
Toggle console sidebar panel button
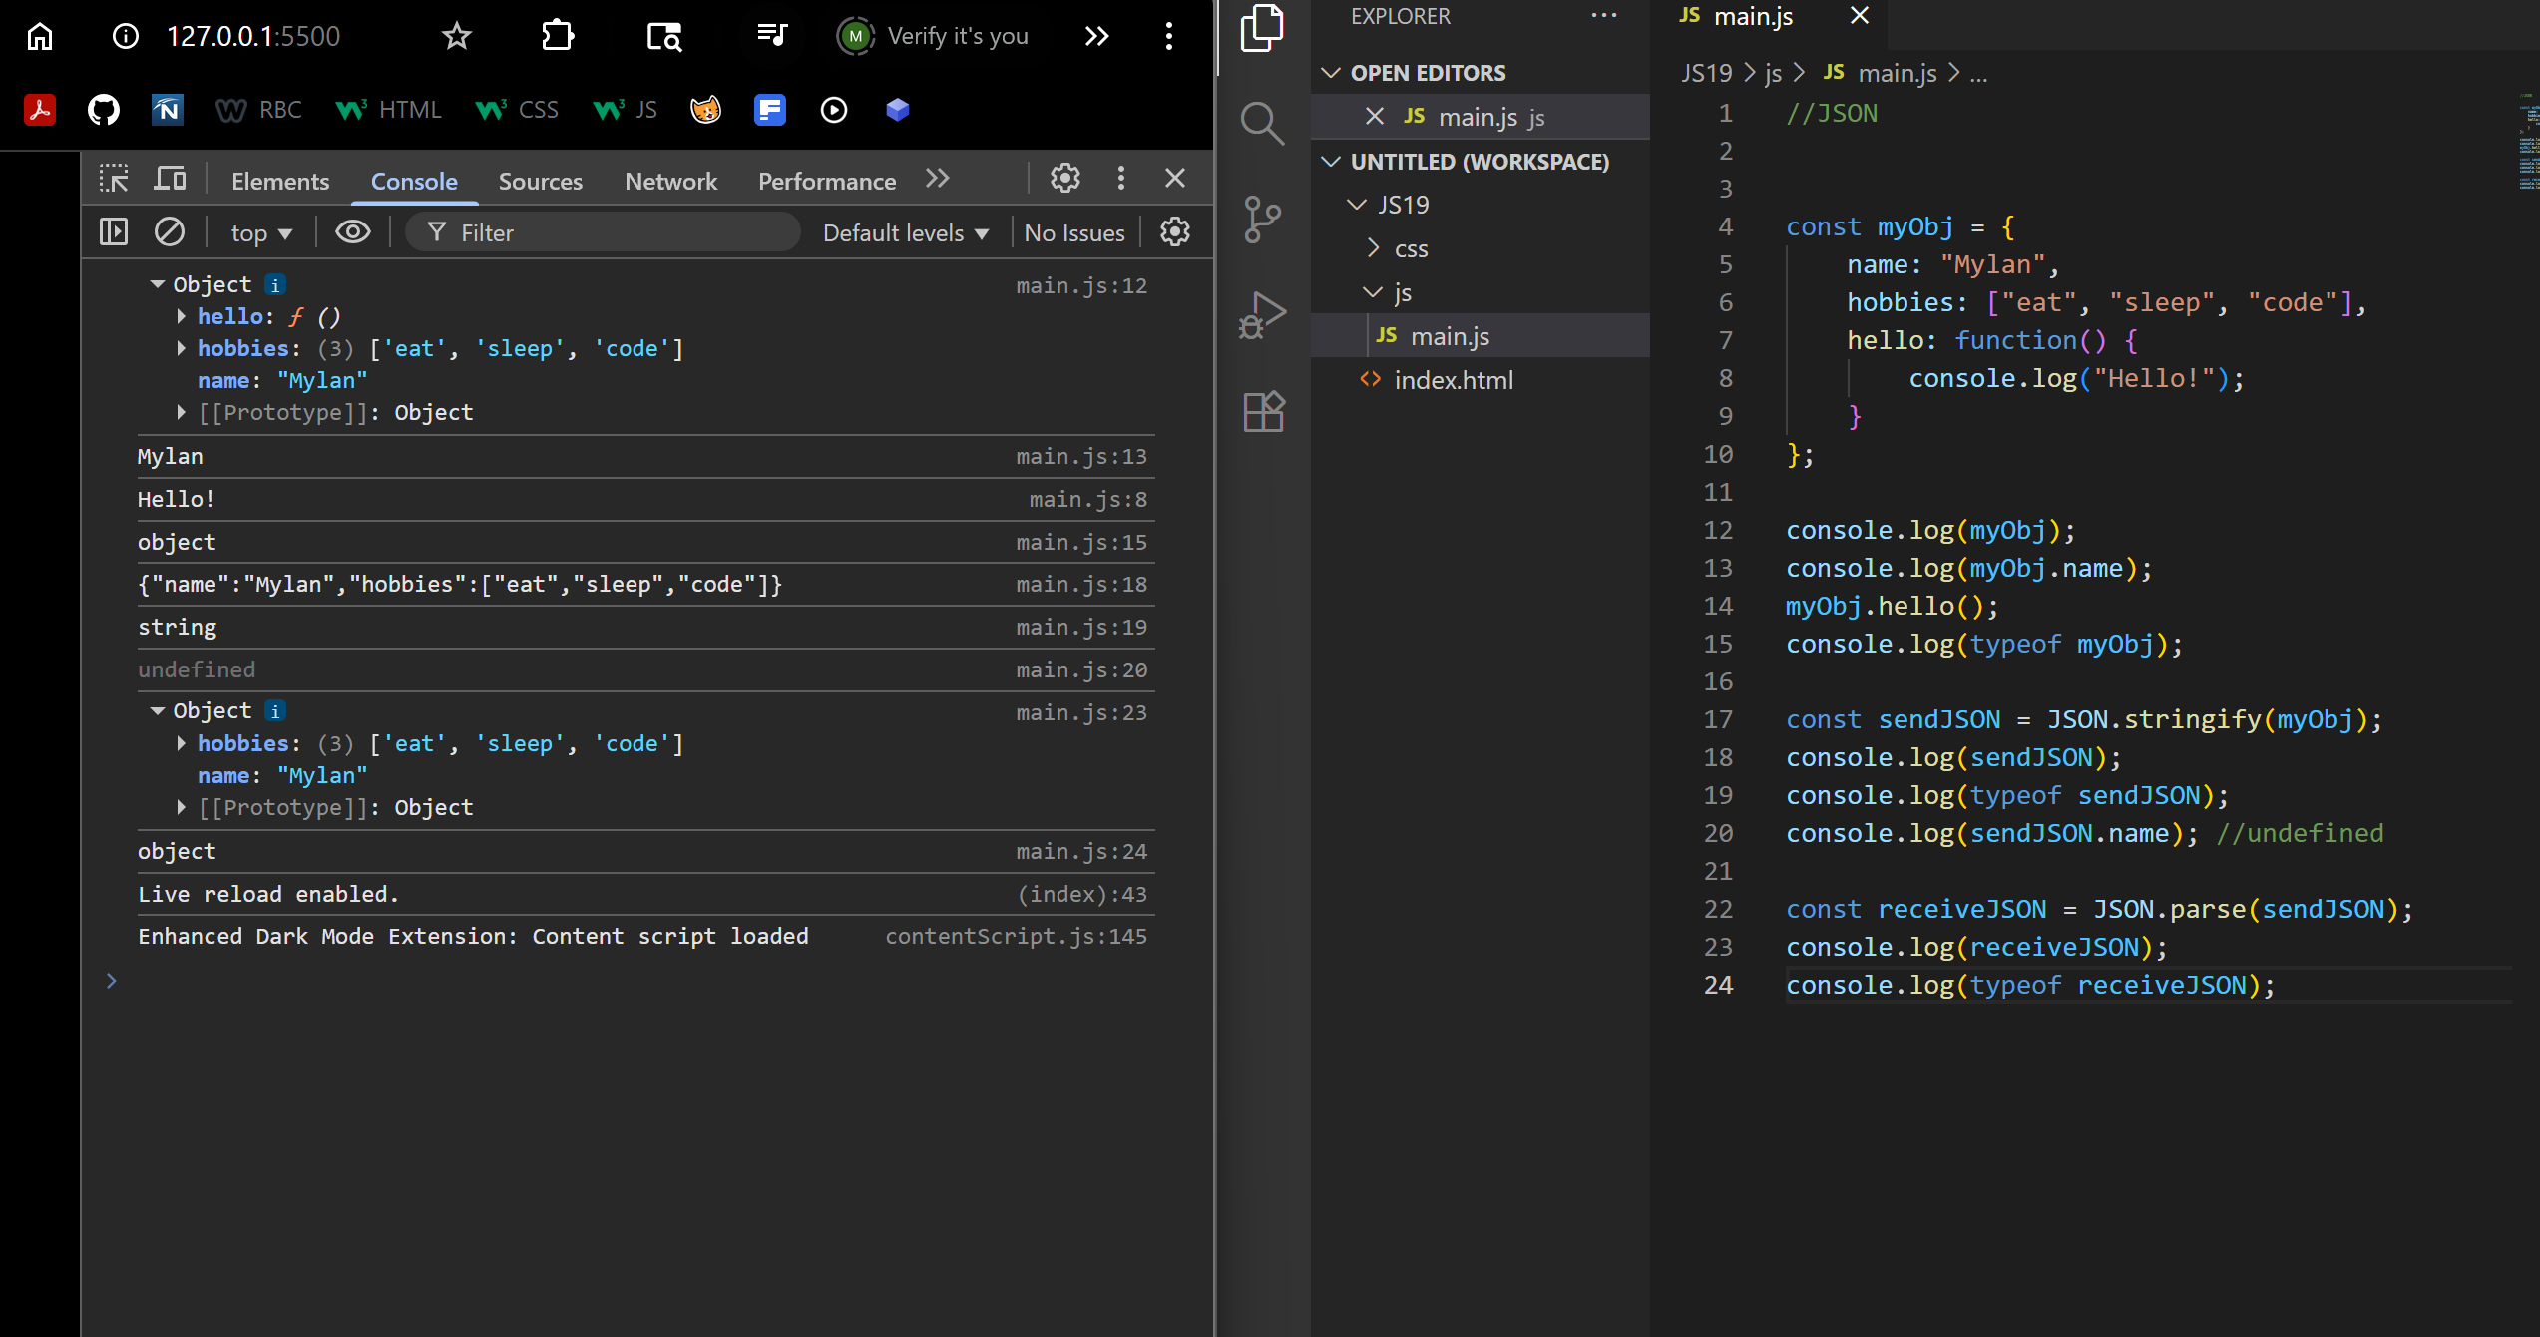[114, 232]
